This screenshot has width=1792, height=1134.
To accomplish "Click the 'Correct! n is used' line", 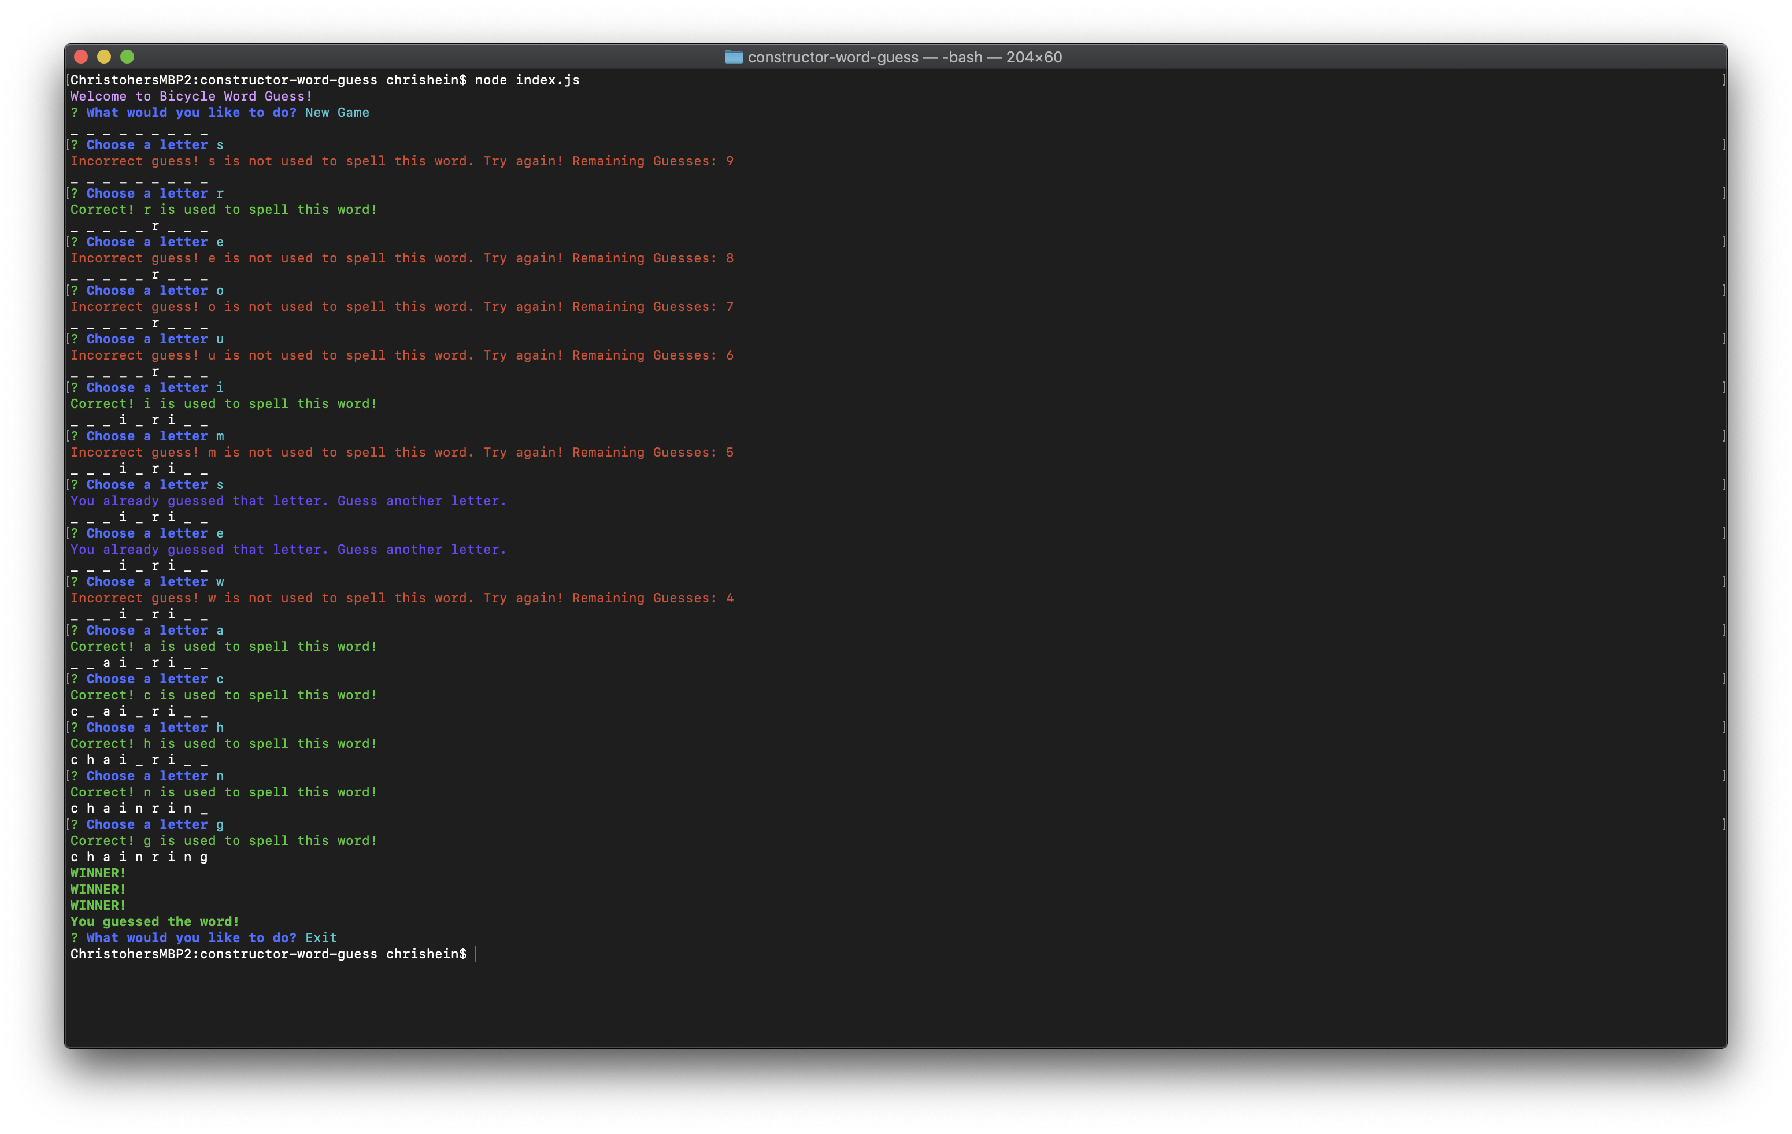I will coord(223,792).
